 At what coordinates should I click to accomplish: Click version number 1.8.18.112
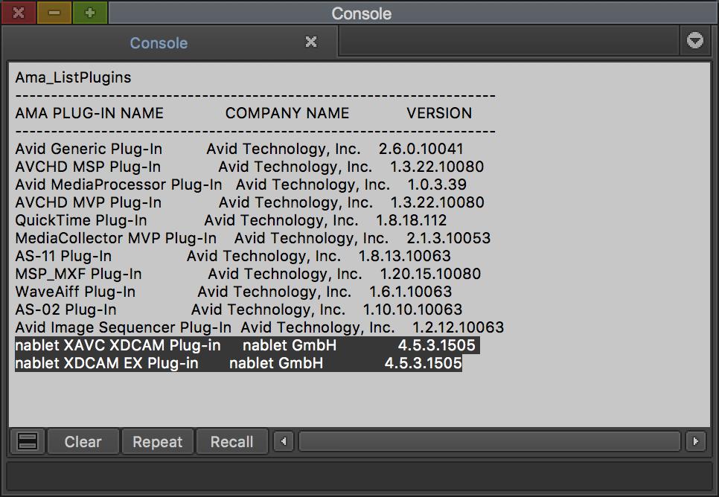412,220
